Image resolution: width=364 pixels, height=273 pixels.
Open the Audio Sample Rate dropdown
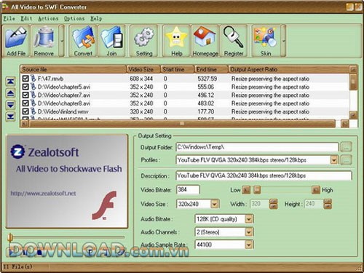click(249, 245)
